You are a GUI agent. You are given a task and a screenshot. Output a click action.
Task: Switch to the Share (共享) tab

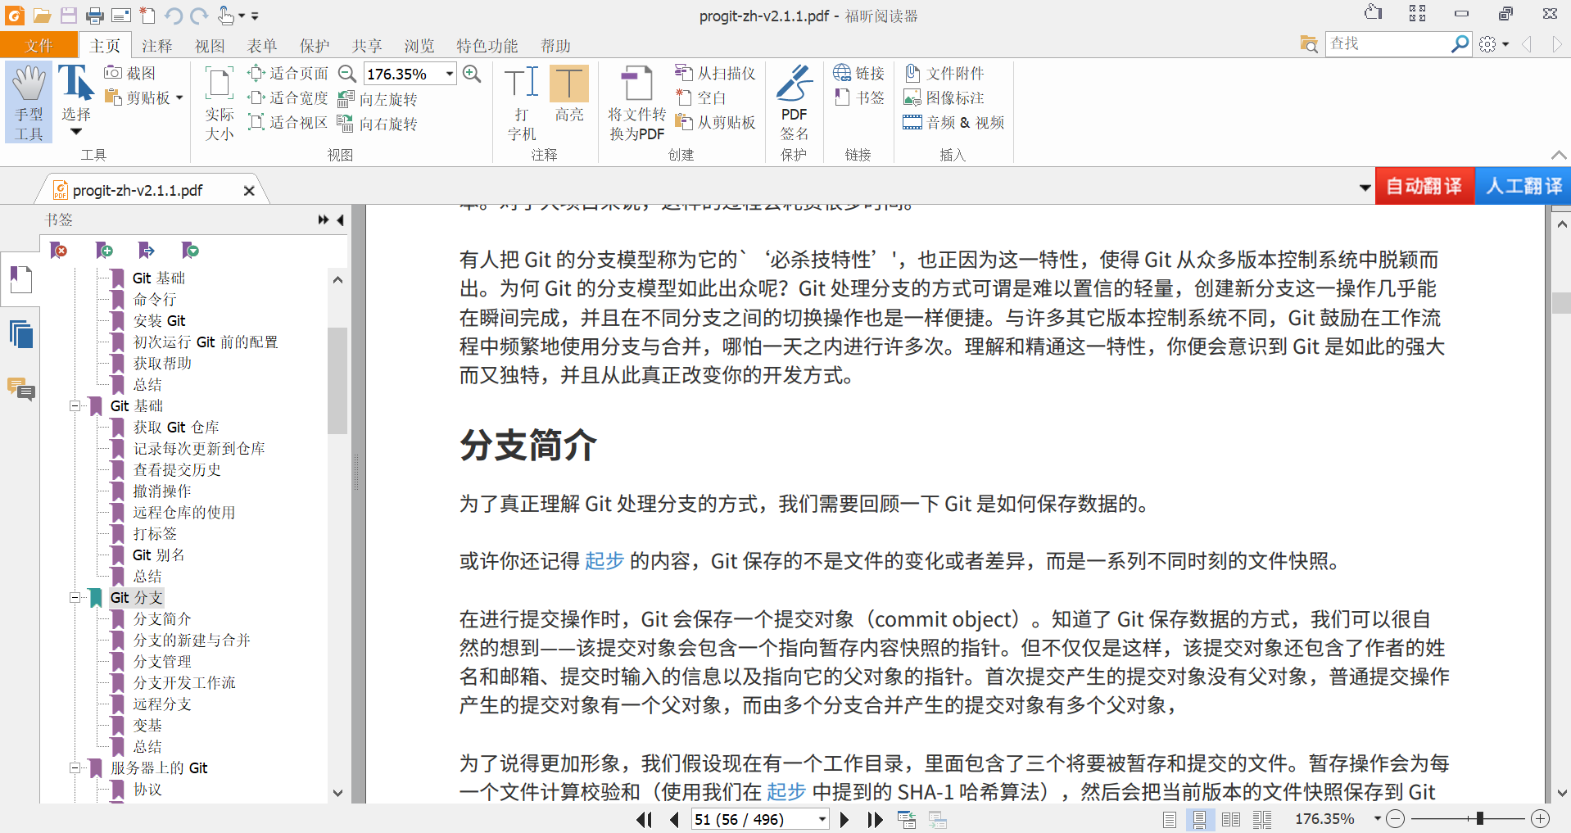[x=367, y=46]
